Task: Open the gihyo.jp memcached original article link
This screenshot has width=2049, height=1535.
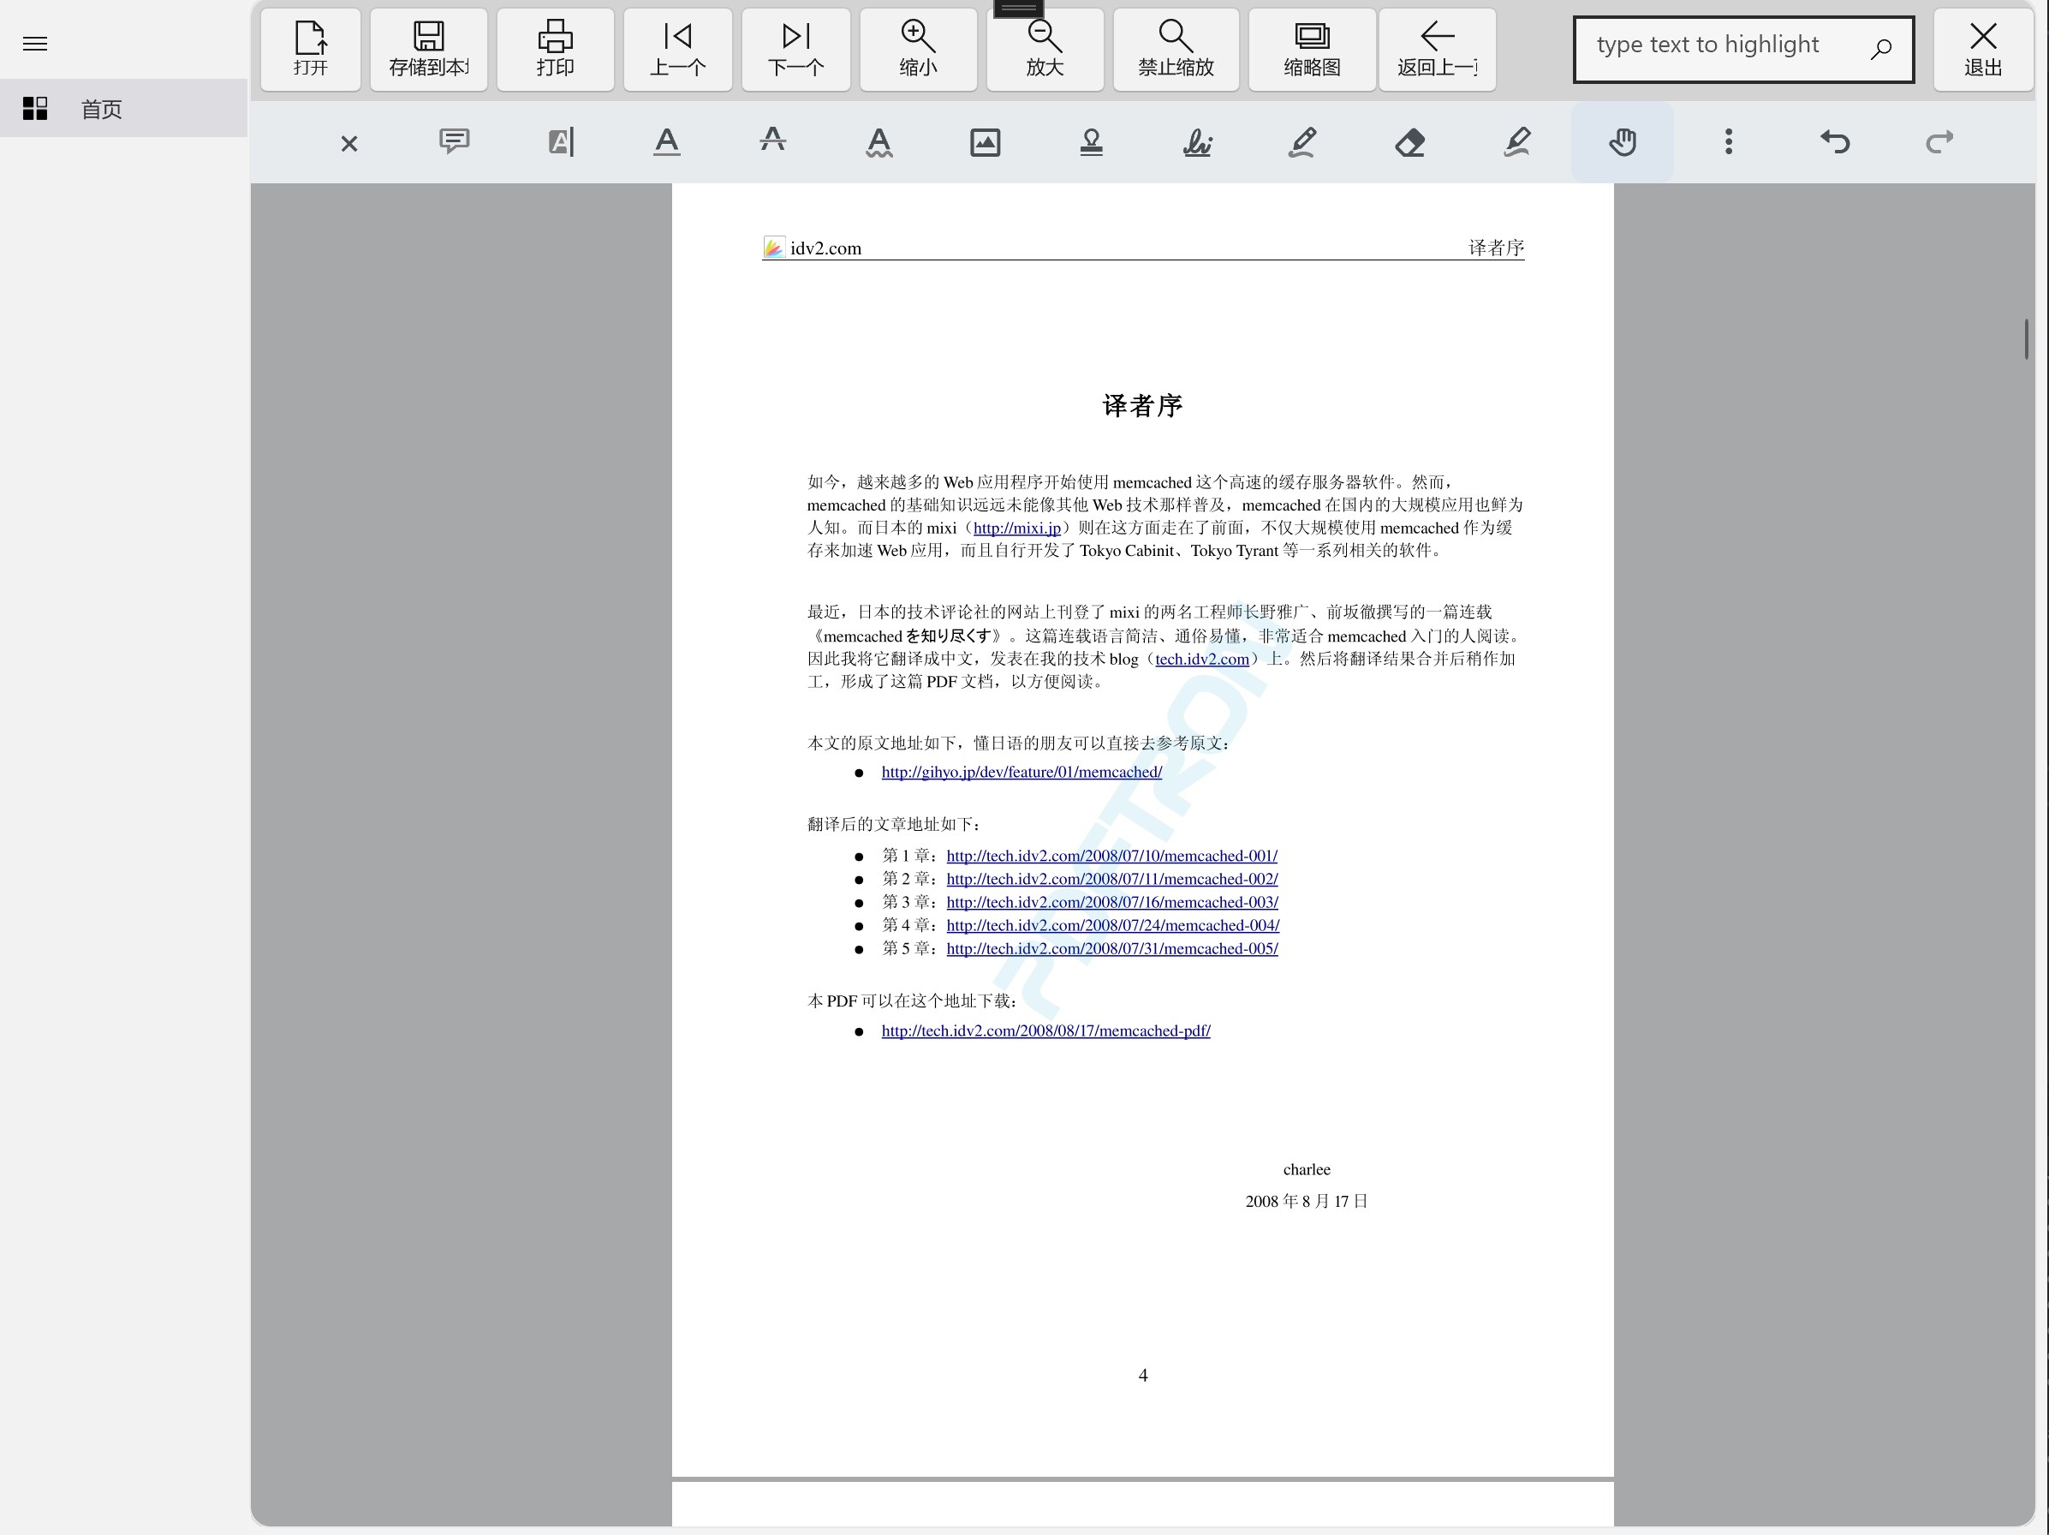Action: click(1021, 772)
